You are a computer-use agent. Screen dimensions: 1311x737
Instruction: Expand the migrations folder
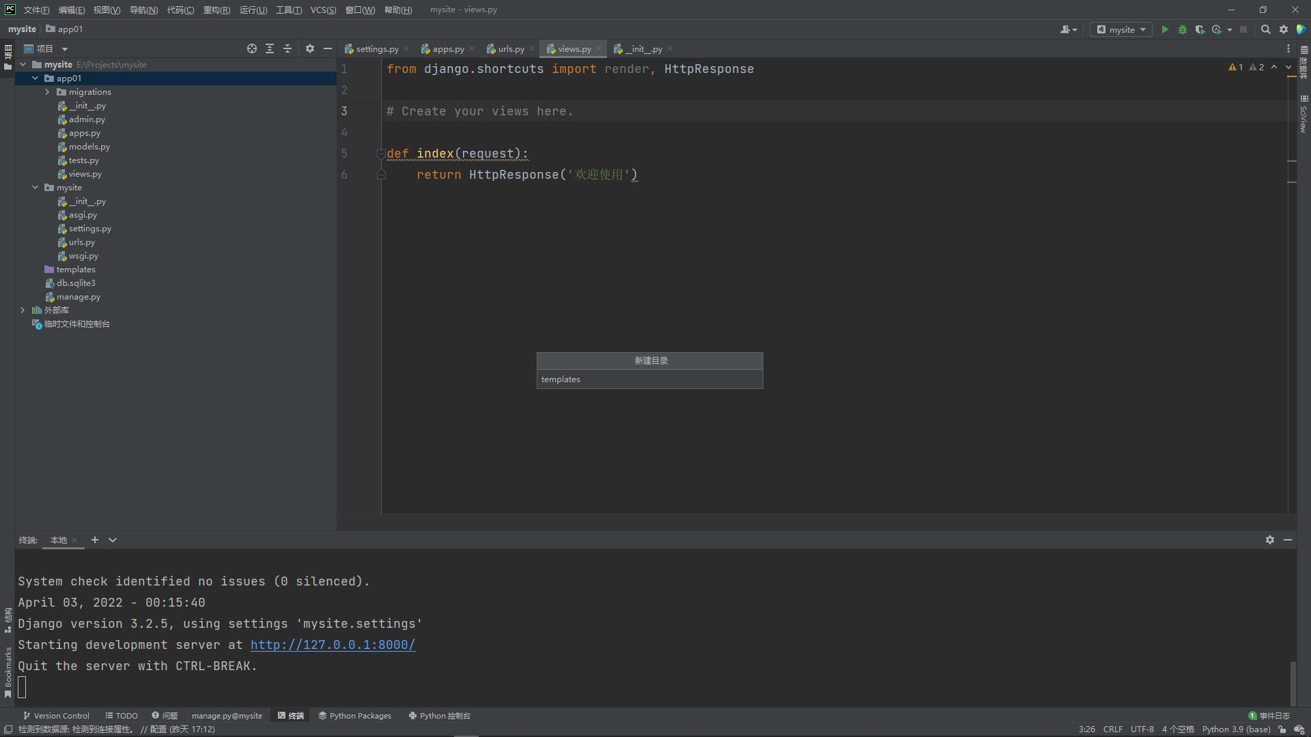pos(47,92)
